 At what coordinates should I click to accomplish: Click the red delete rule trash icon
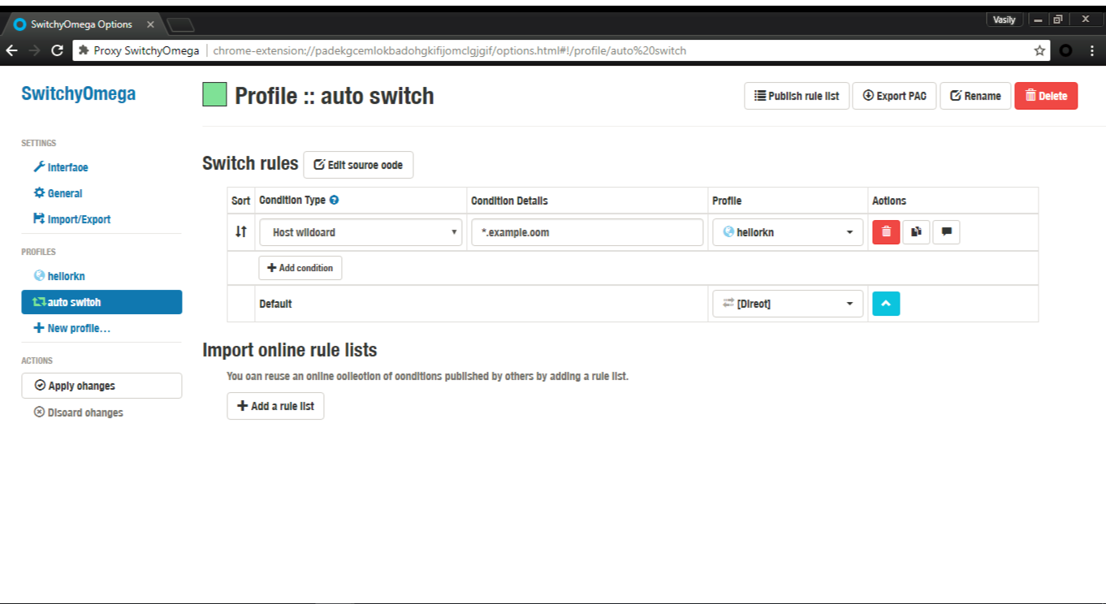(886, 232)
